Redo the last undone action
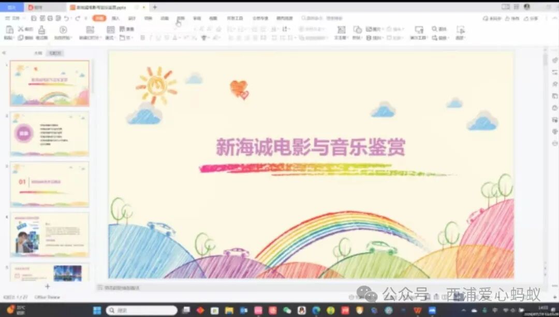Viewport: 559px width, 317px height. click(x=77, y=18)
